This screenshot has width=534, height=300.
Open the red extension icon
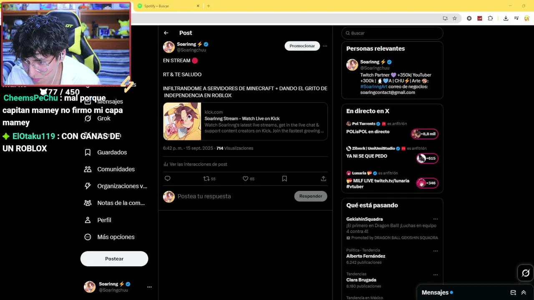click(x=480, y=18)
